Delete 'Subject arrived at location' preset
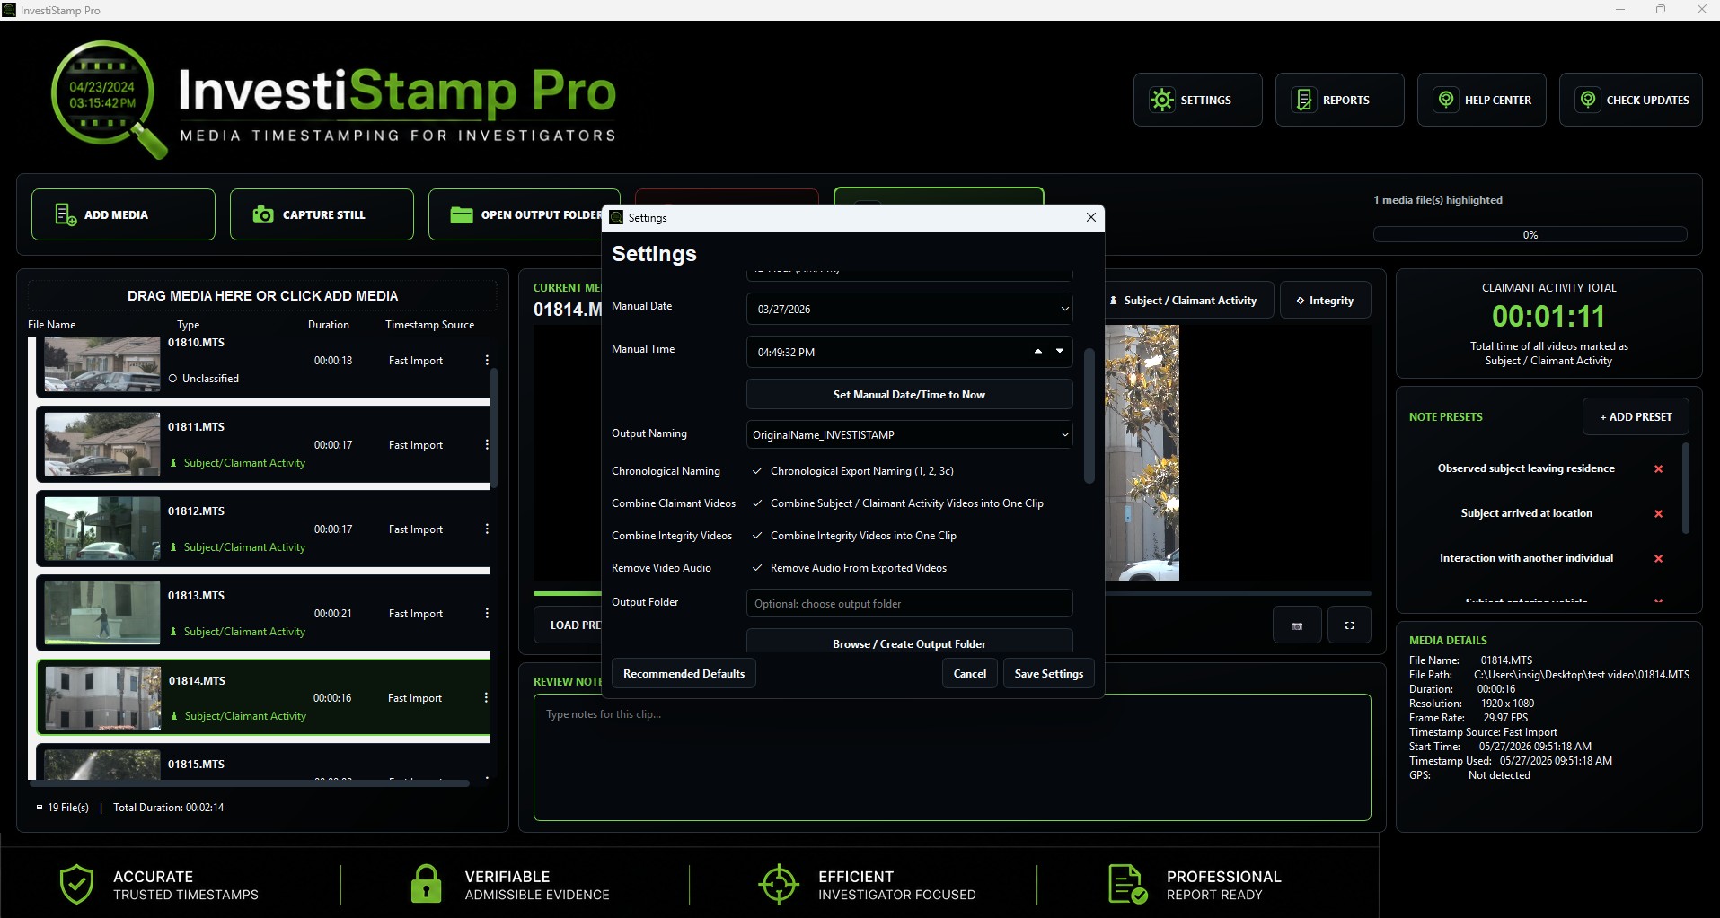Screen dimensions: 1720x918 (1658, 513)
